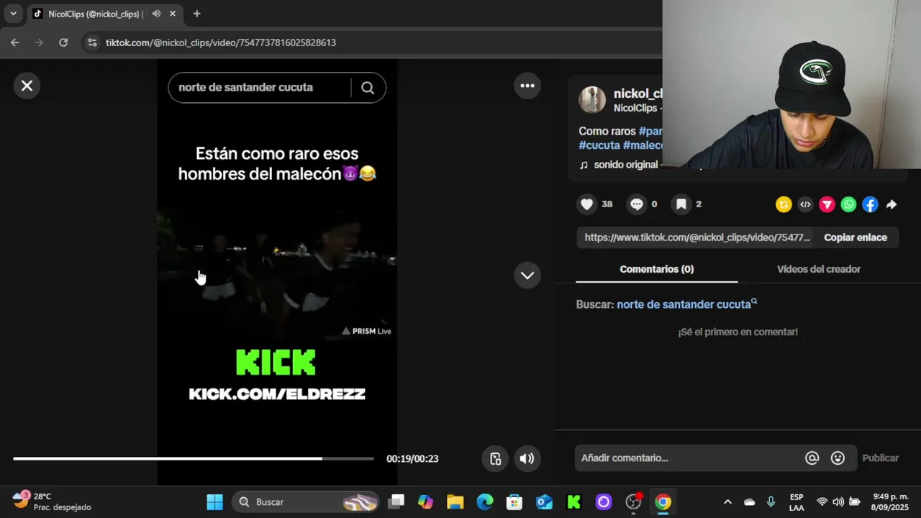
Task: Click the #cucuta hashtag link
Action: (x=599, y=145)
